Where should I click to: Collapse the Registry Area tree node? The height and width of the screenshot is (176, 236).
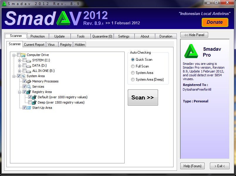pyautogui.click(x=19, y=92)
